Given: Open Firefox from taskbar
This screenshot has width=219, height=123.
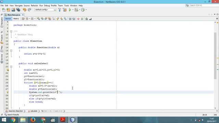Looking at the screenshot, I should pyautogui.click(x=33, y=120).
